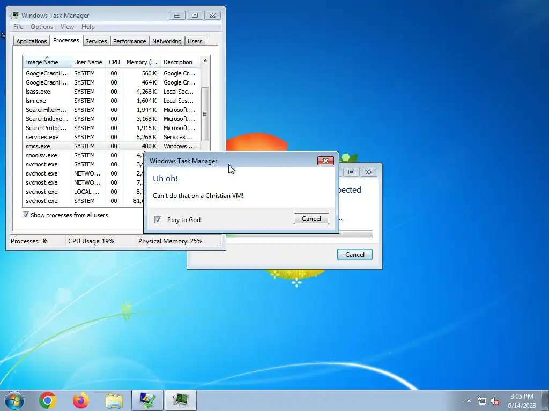
Task: Open the File menu
Action: pos(18,27)
